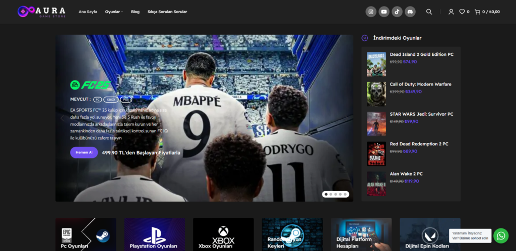516x251 pixels.
Task: Open Sıkça Sorulan Sorular page
Action: coord(167,12)
